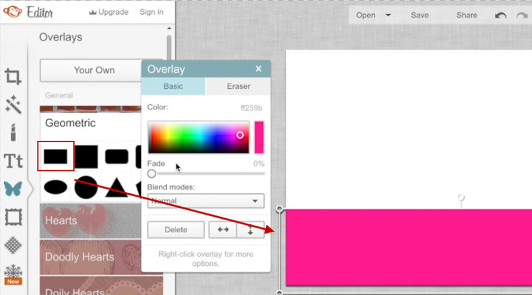Screen dimensions: 532x295
Task: Select the Frames tool icon
Action: tap(13, 217)
